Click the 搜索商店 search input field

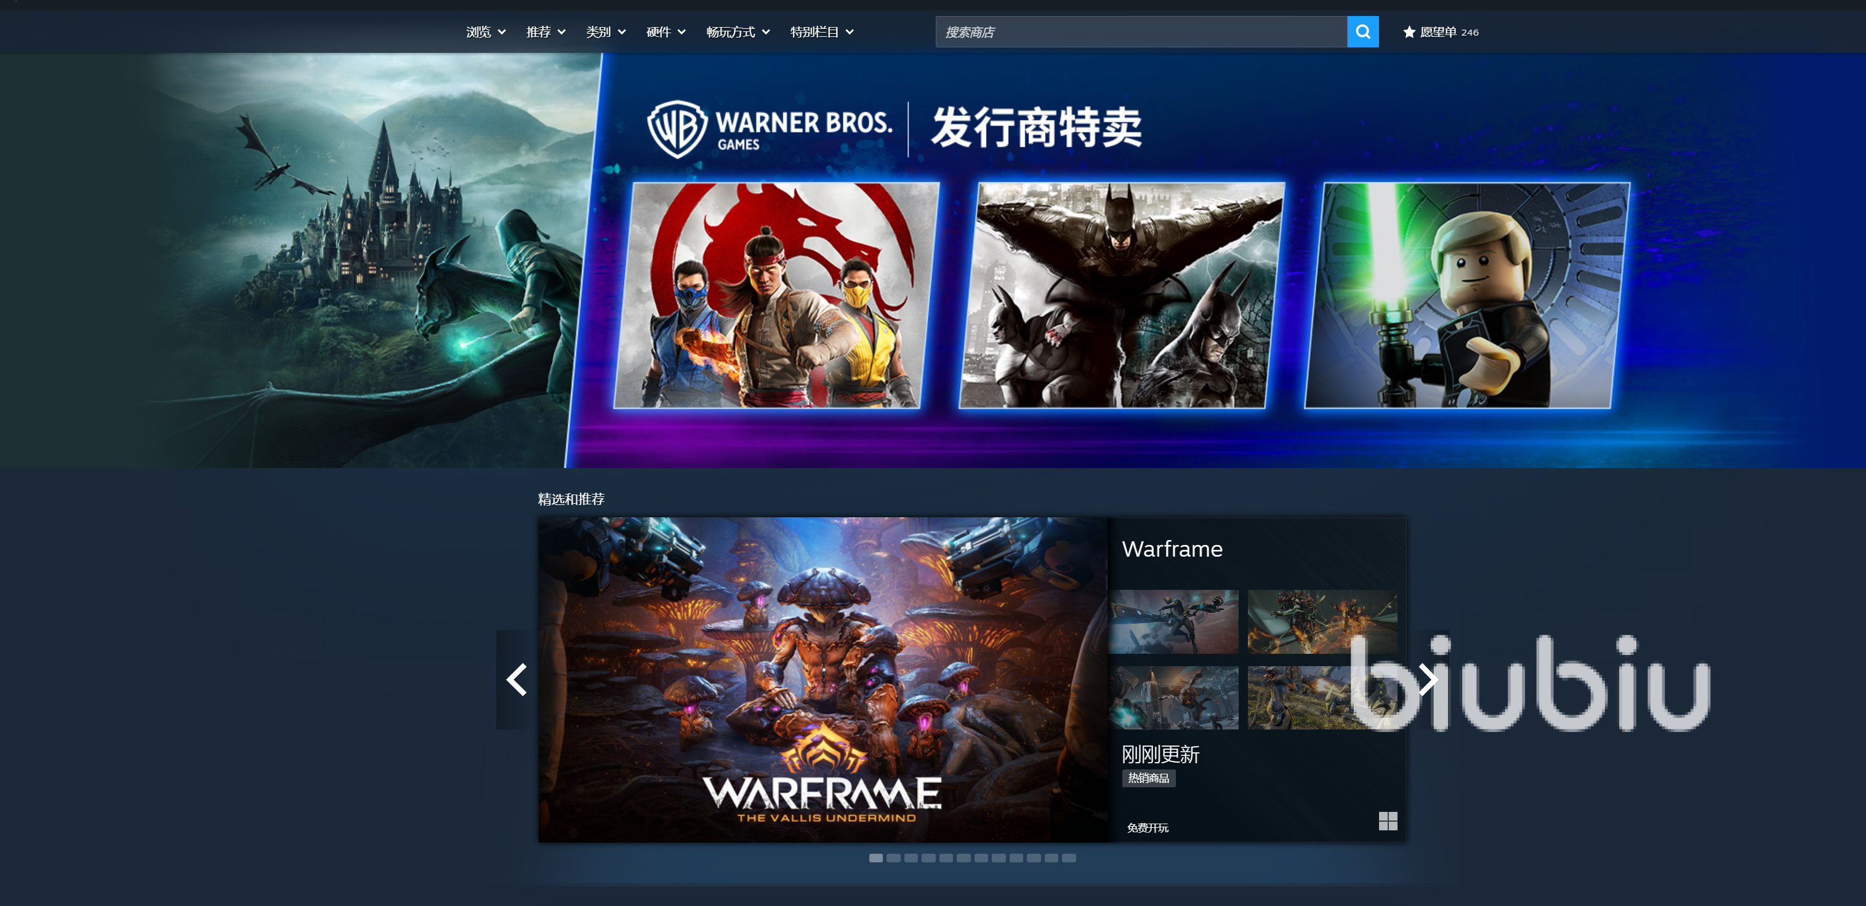pyautogui.click(x=1140, y=32)
